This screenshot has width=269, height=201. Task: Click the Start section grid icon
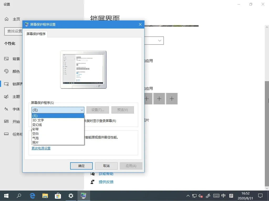[x=7, y=122]
